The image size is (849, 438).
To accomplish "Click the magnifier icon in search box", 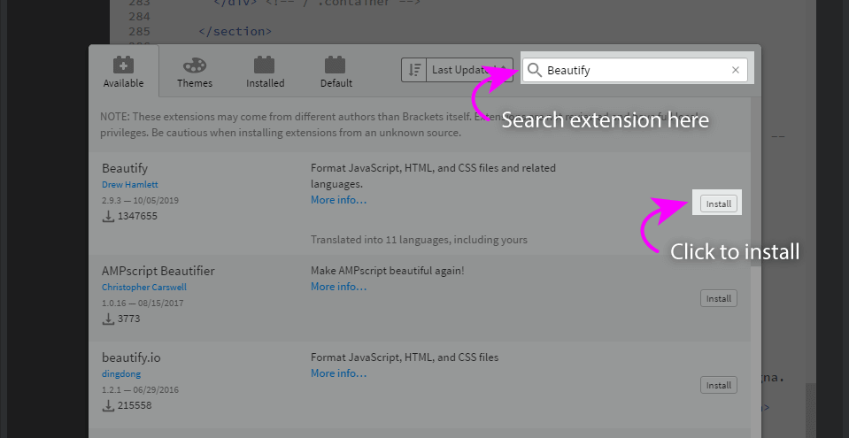I will click(x=535, y=70).
